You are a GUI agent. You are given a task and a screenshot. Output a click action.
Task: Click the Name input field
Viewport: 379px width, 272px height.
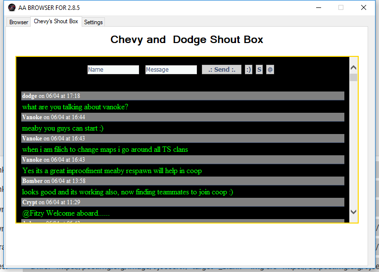(x=113, y=70)
